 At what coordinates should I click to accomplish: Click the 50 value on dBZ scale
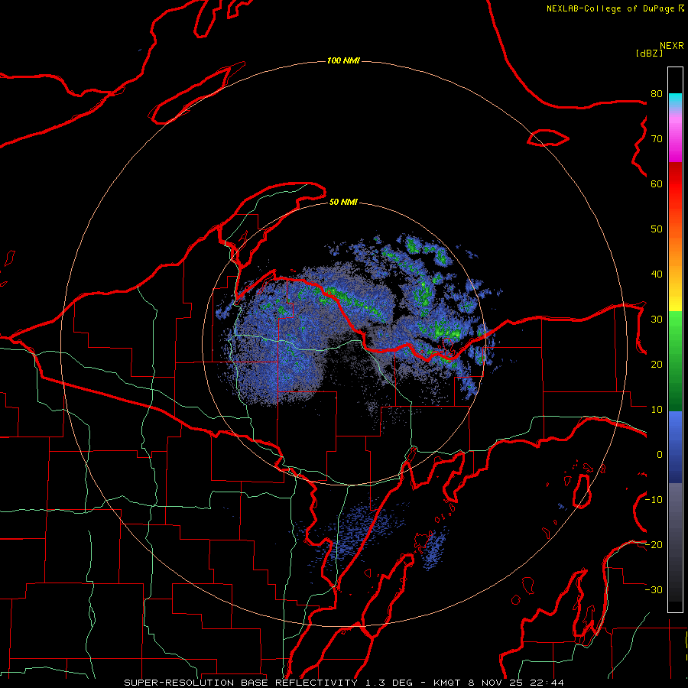coord(657,229)
